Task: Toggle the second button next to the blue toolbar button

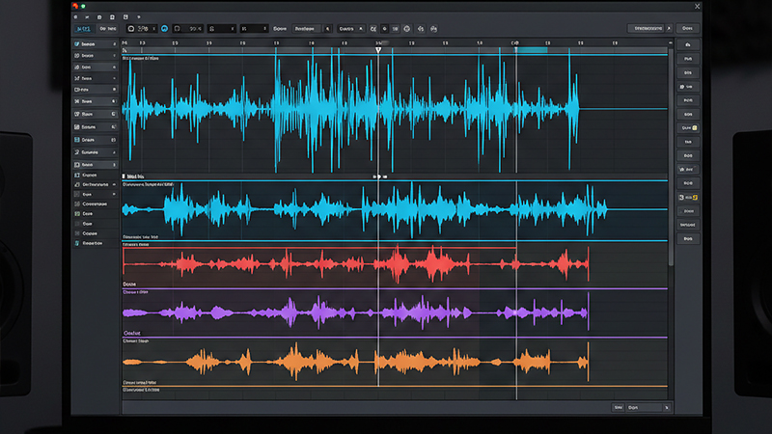Action: (109, 29)
